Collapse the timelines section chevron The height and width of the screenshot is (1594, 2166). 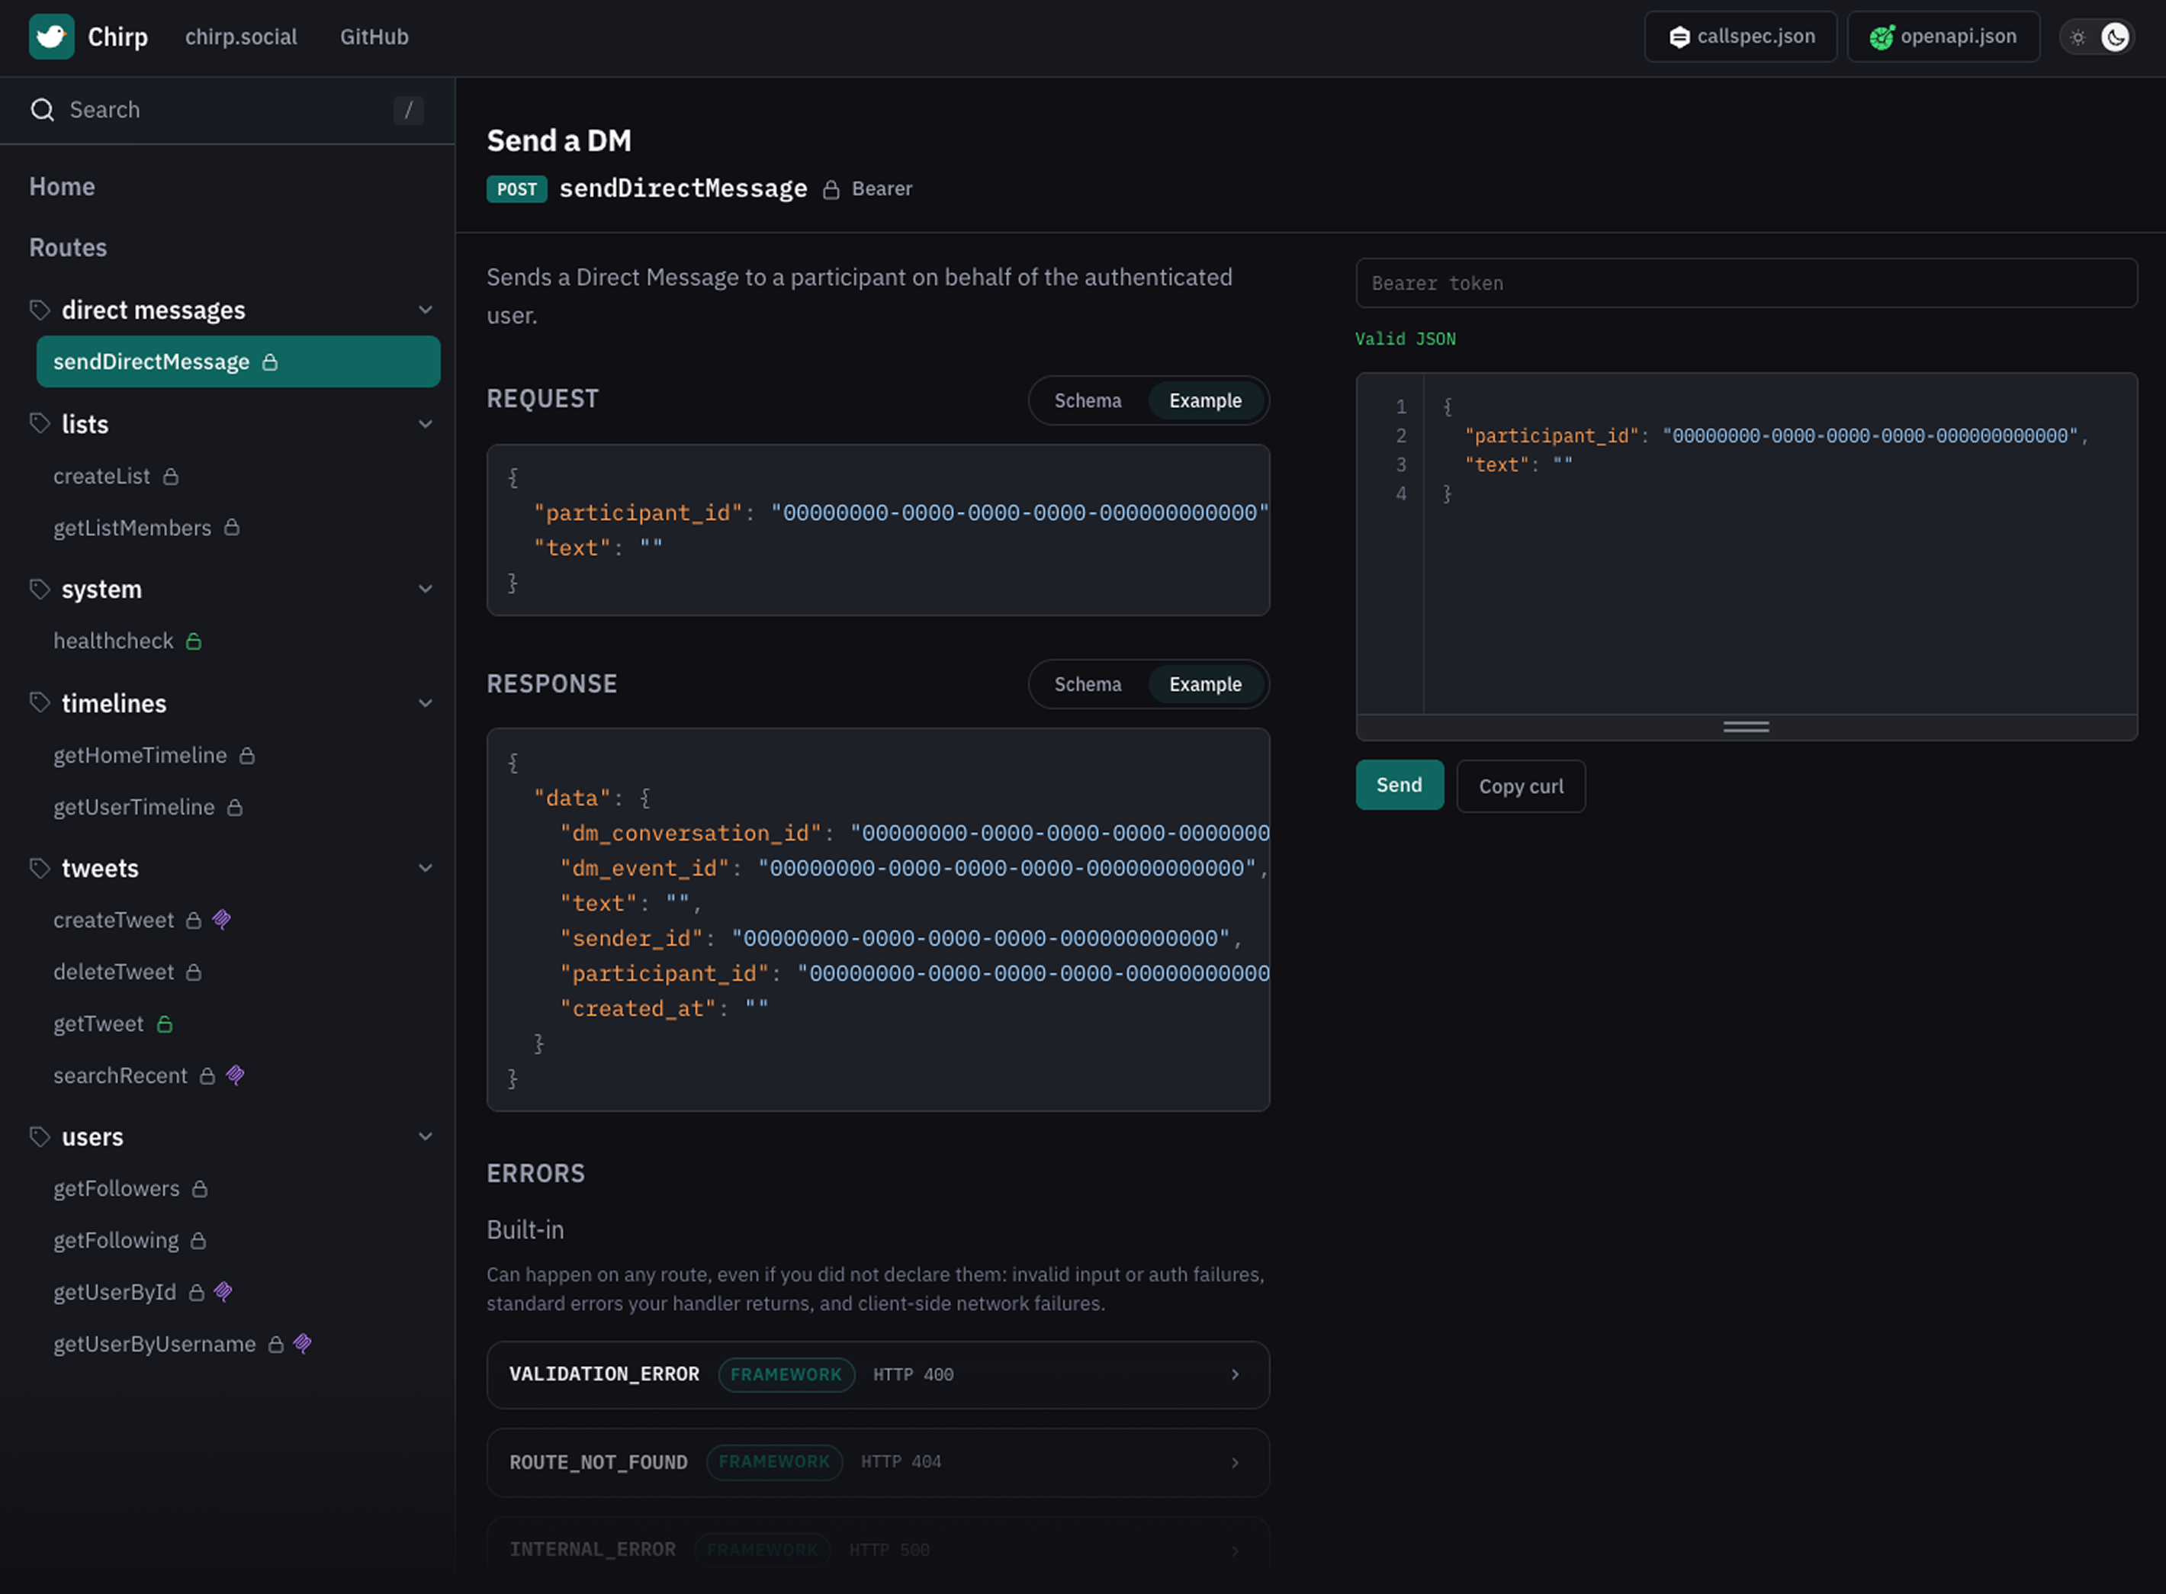(x=426, y=702)
